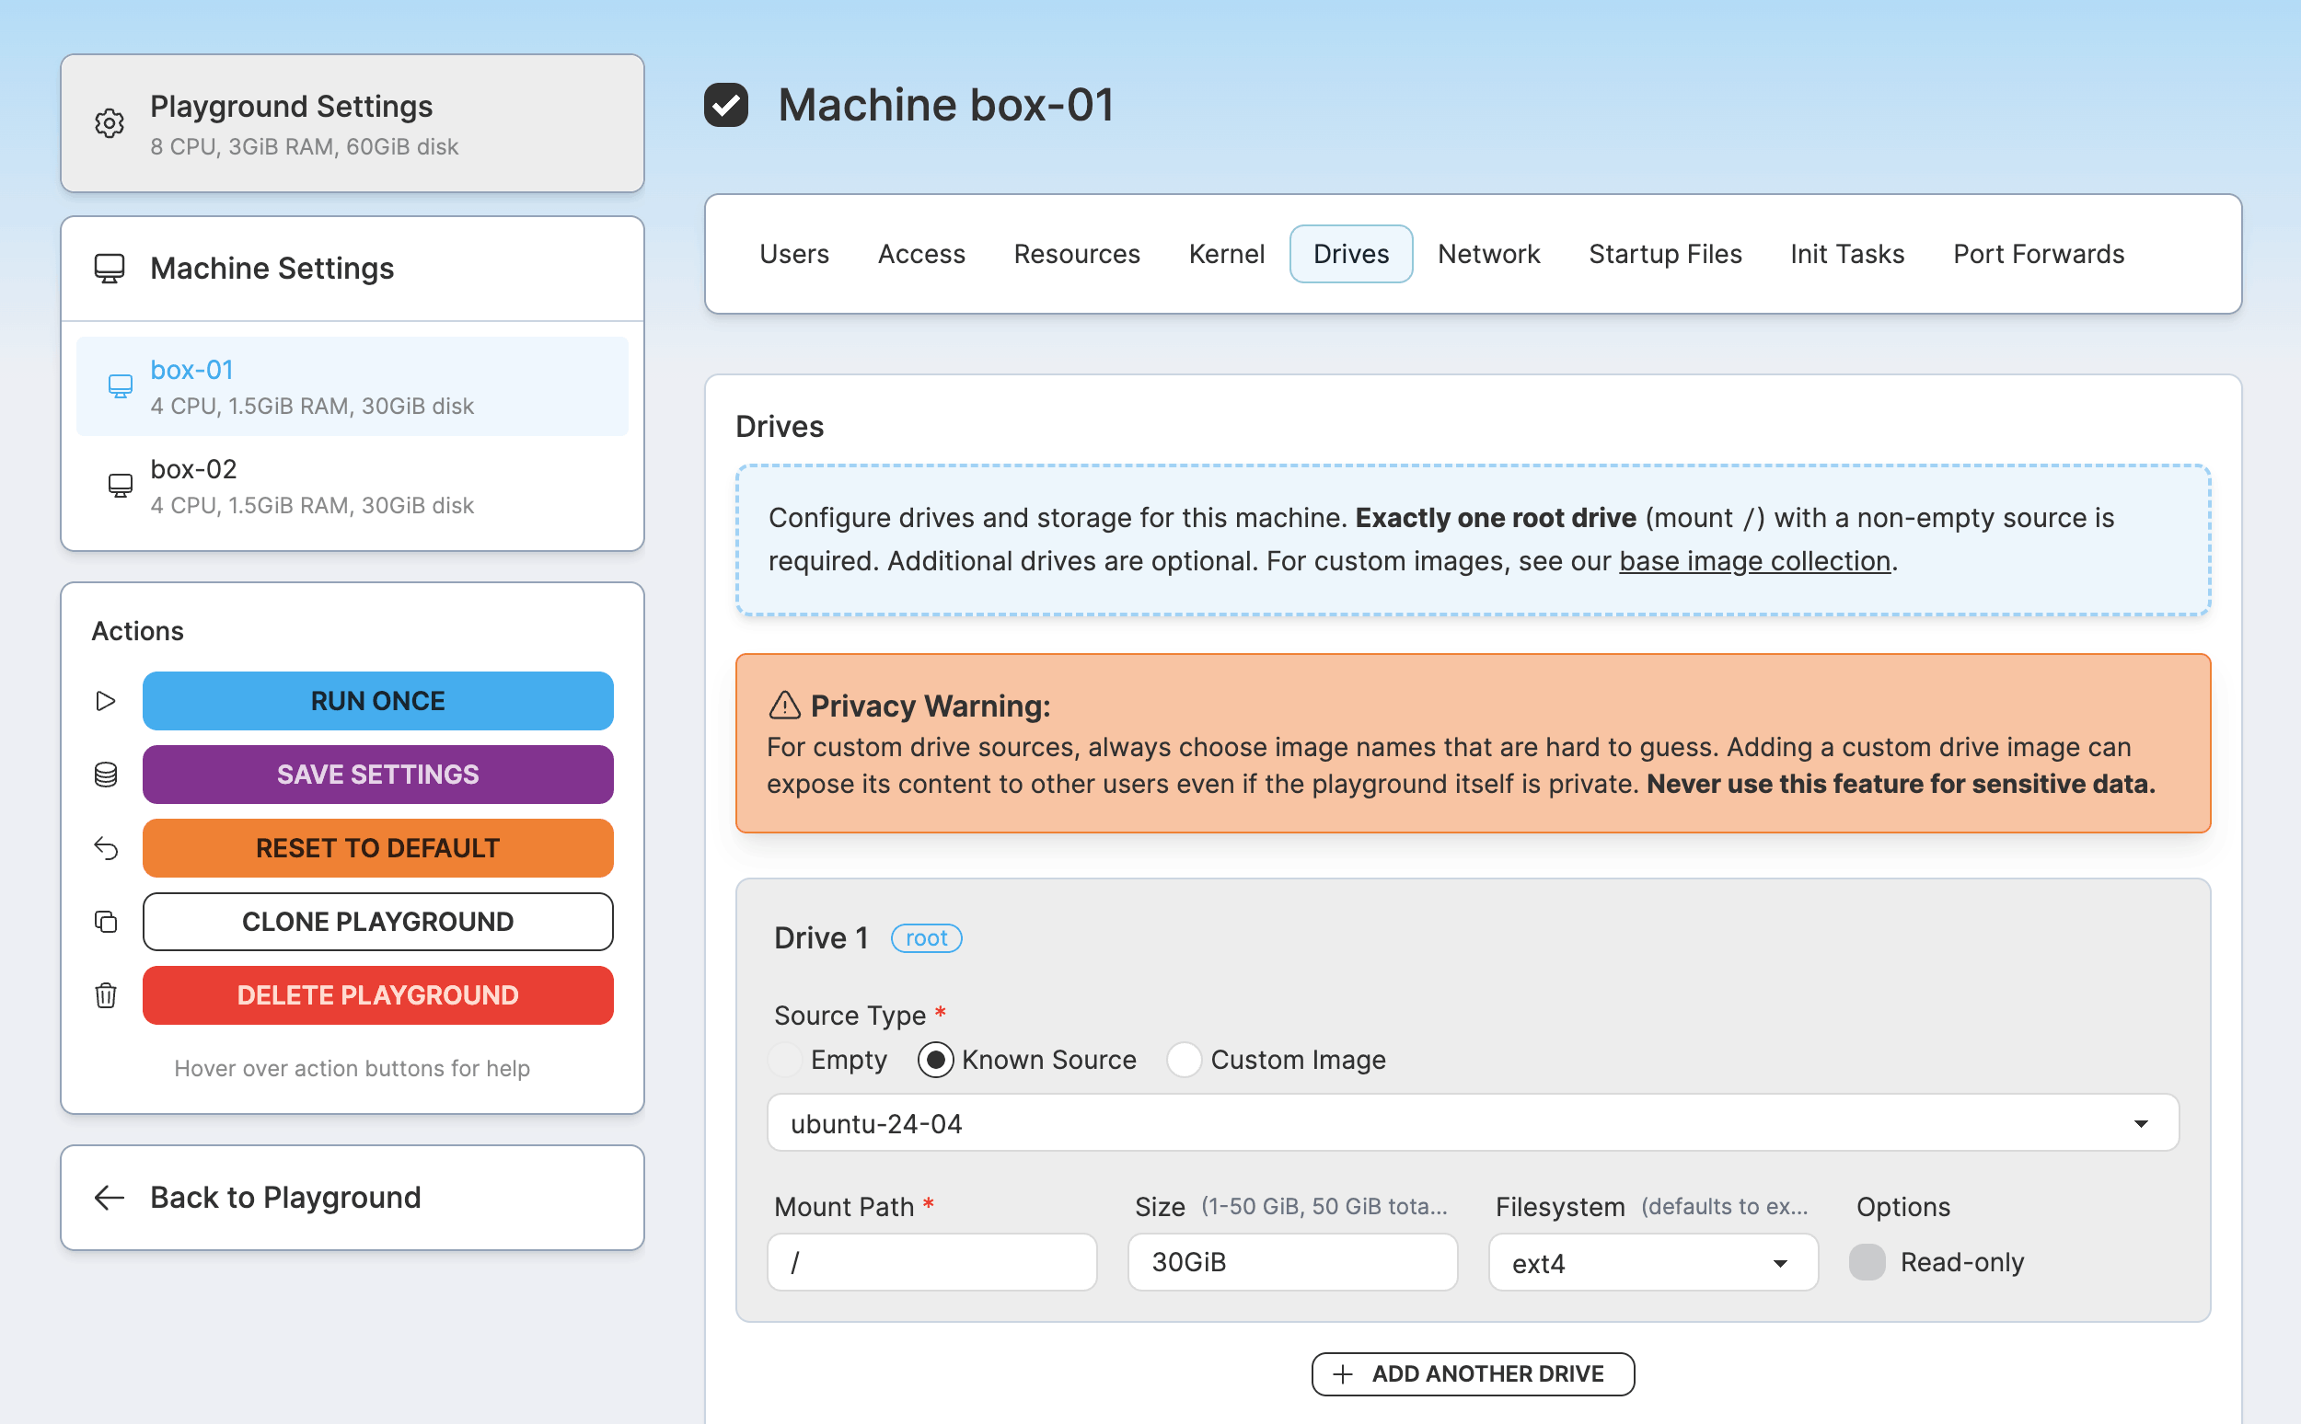Select the Custom Image radio option
The height and width of the screenshot is (1424, 2301).
pos(1184,1060)
